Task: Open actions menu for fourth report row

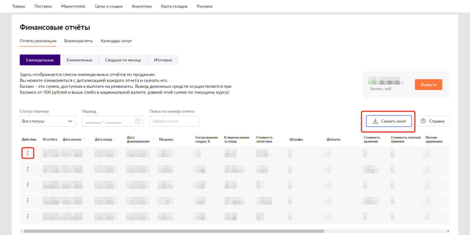Action: (x=28, y=200)
